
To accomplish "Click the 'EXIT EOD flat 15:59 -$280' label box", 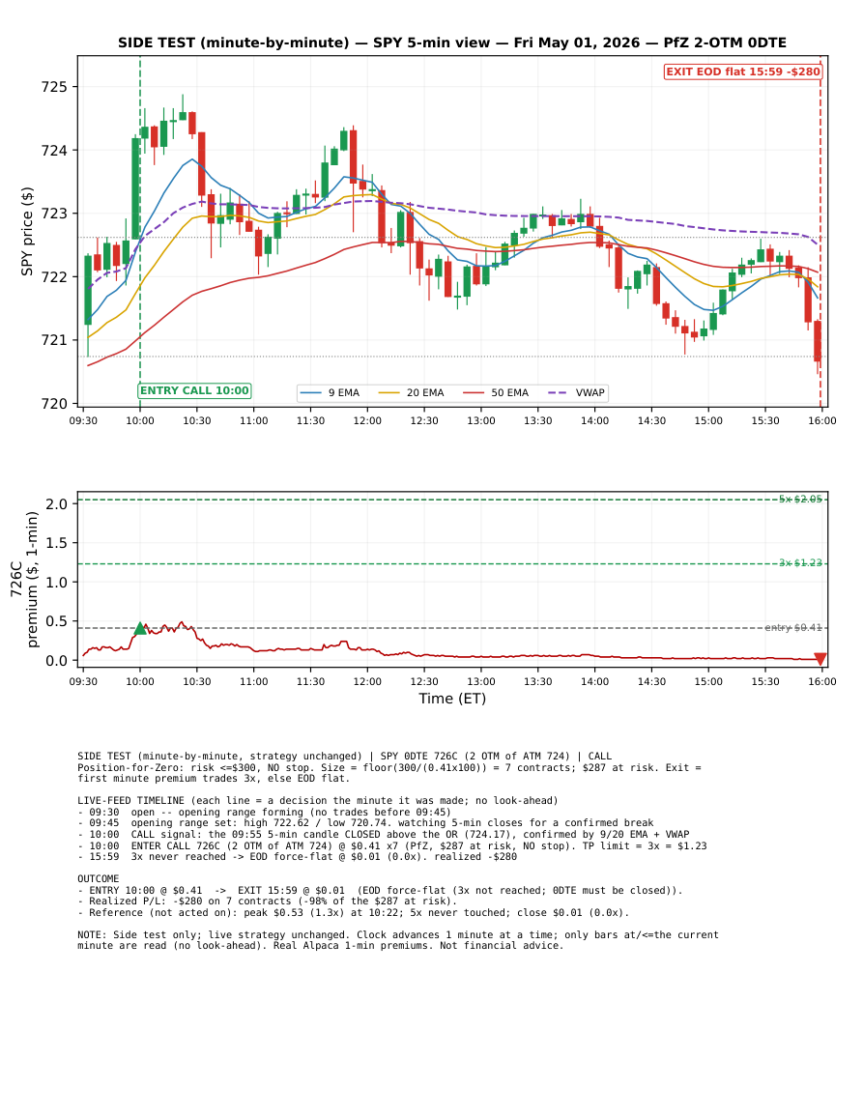I will click(743, 72).
